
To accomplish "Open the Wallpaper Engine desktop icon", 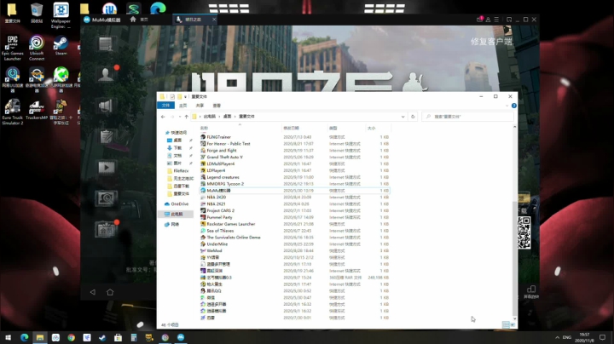I will coord(61,15).
